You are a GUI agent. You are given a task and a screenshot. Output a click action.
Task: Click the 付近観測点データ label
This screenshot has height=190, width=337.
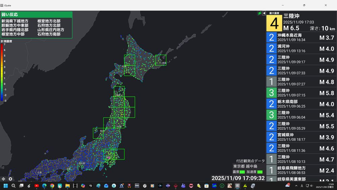tap(250, 161)
